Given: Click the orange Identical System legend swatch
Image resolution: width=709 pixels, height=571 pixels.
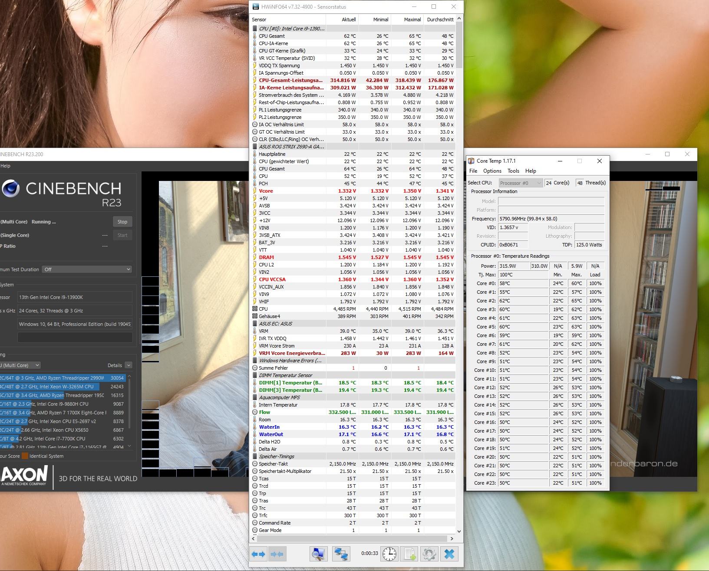Looking at the screenshot, I should point(25,456).
